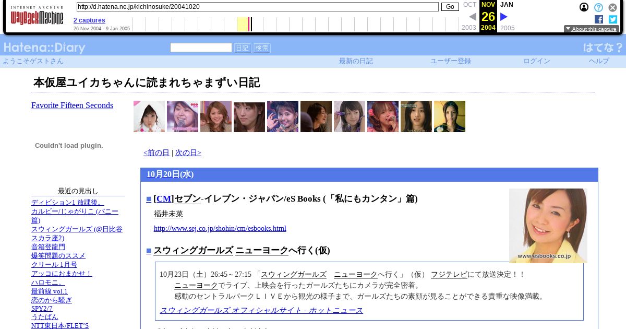Image resolution: width=626 pixels, height=329 pixels.
Task: Open sidebar link カルビー/じゃがりこ (バニー篇)
Action: (75, 216)
